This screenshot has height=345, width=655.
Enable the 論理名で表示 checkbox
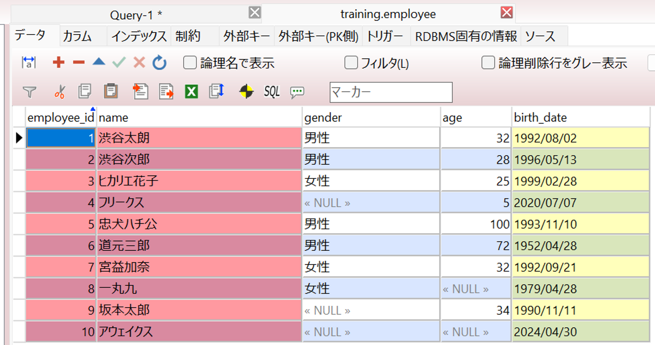pyautogui.click(x=190, y=63)
